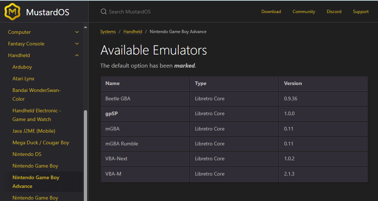Open the Atari Lynx system page
The height and width of the screenshot is (201, 378).
click(23, 79)
